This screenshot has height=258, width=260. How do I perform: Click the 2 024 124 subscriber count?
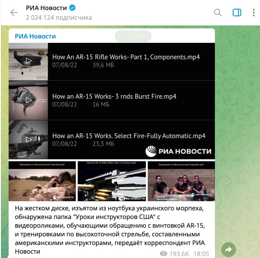(x=59, y=18)
